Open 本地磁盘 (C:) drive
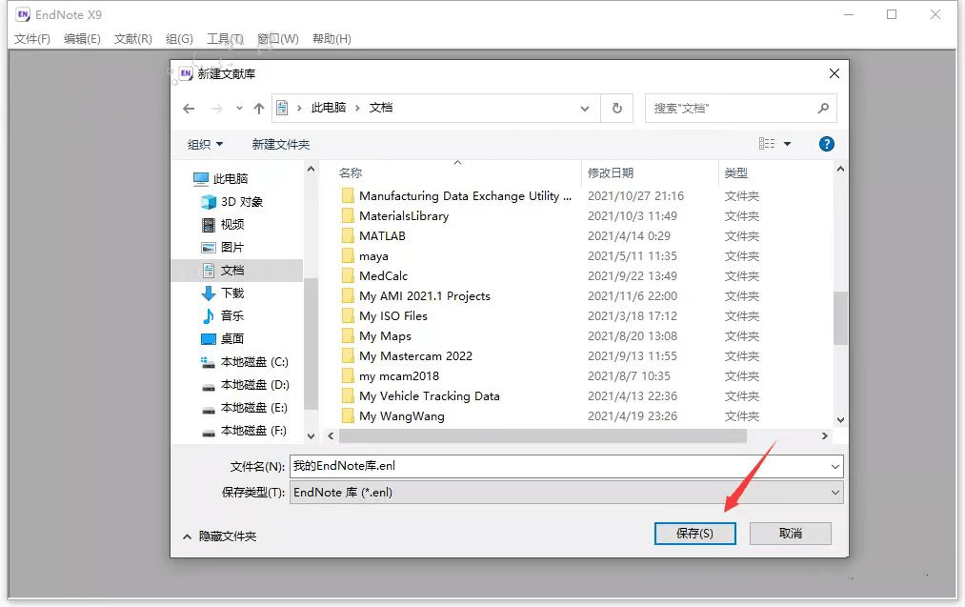This screenshot has width=965, height=607. coord(245,362)
